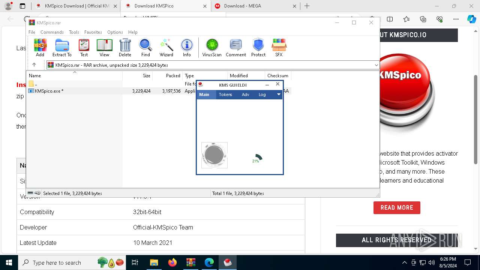Image resolution: width=480 pixels, height=270 pixels.
Task: Show archive Info
Action: pos(187,48)
